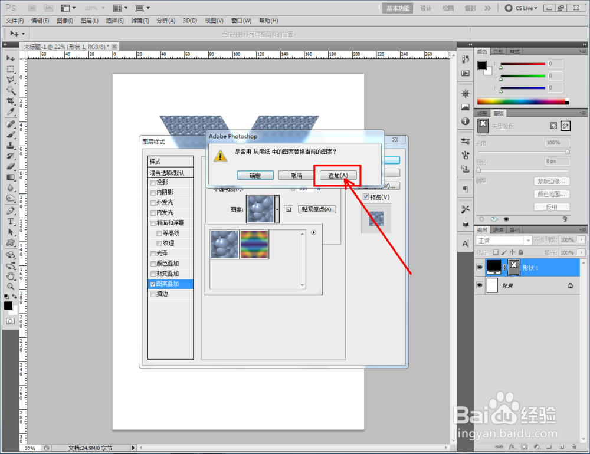
Task: Switch to the 通道 tab
Action: [x=498, y=230]
